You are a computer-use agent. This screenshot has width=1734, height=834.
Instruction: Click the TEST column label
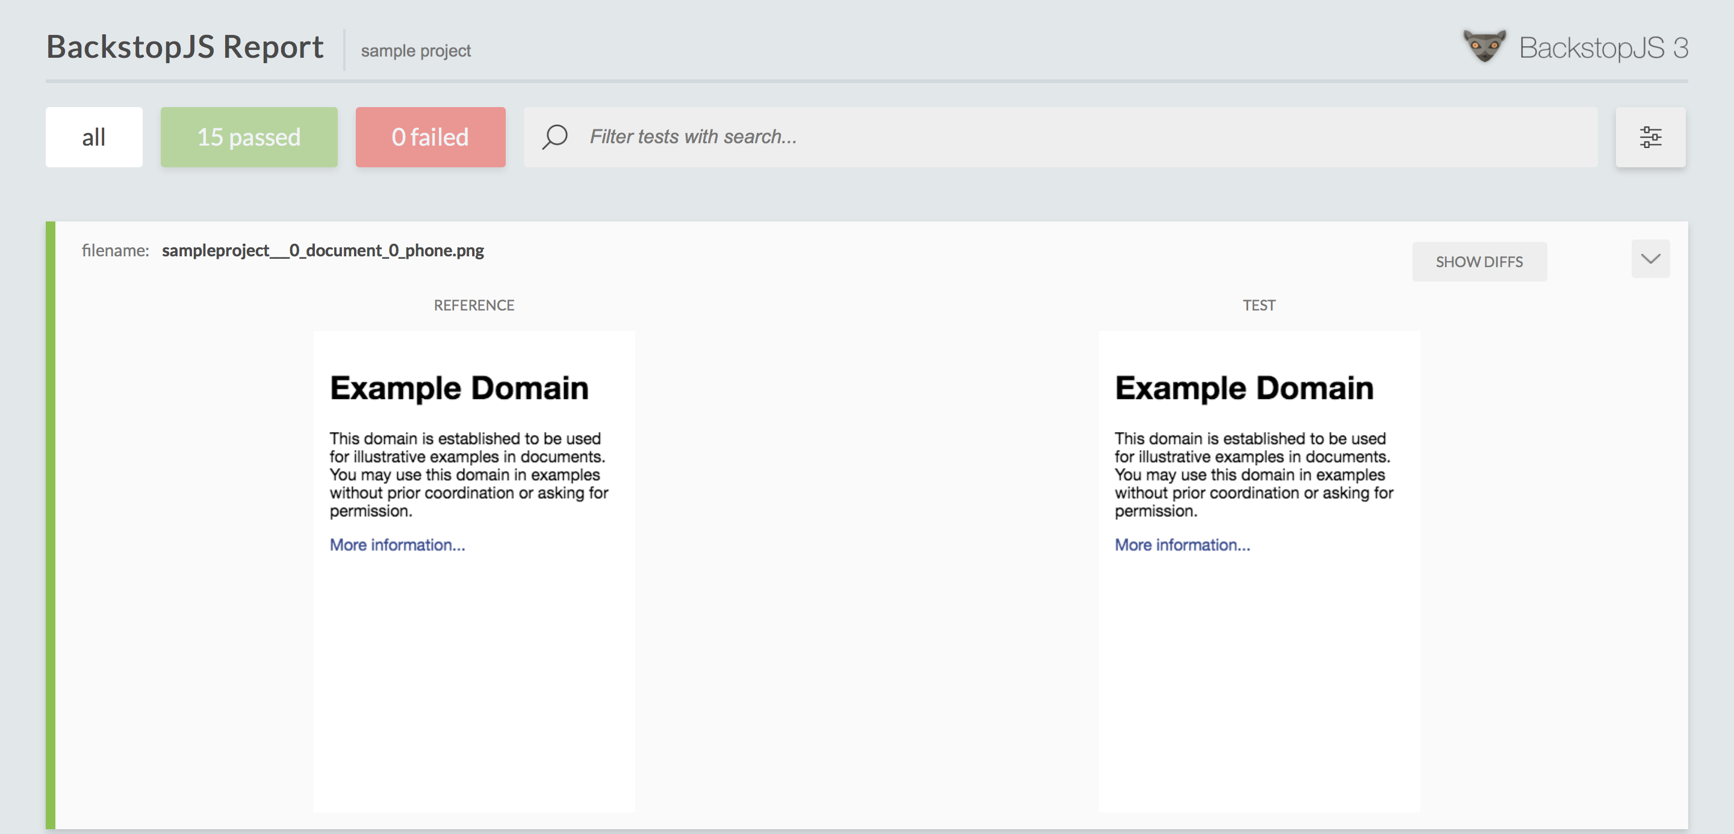pyautogui.click(x=1259, y=305)
